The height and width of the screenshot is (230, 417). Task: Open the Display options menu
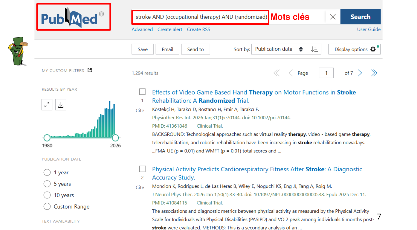pos(354,49)
